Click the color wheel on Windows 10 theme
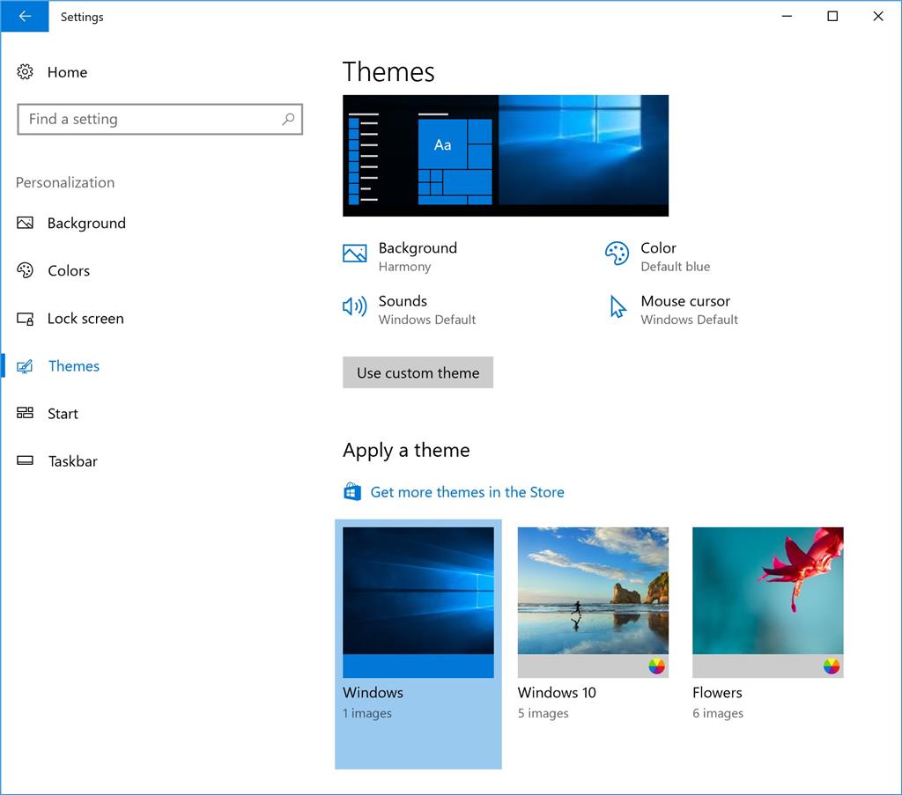The height and width of the screenshot is (795, 902). (656, 666)
